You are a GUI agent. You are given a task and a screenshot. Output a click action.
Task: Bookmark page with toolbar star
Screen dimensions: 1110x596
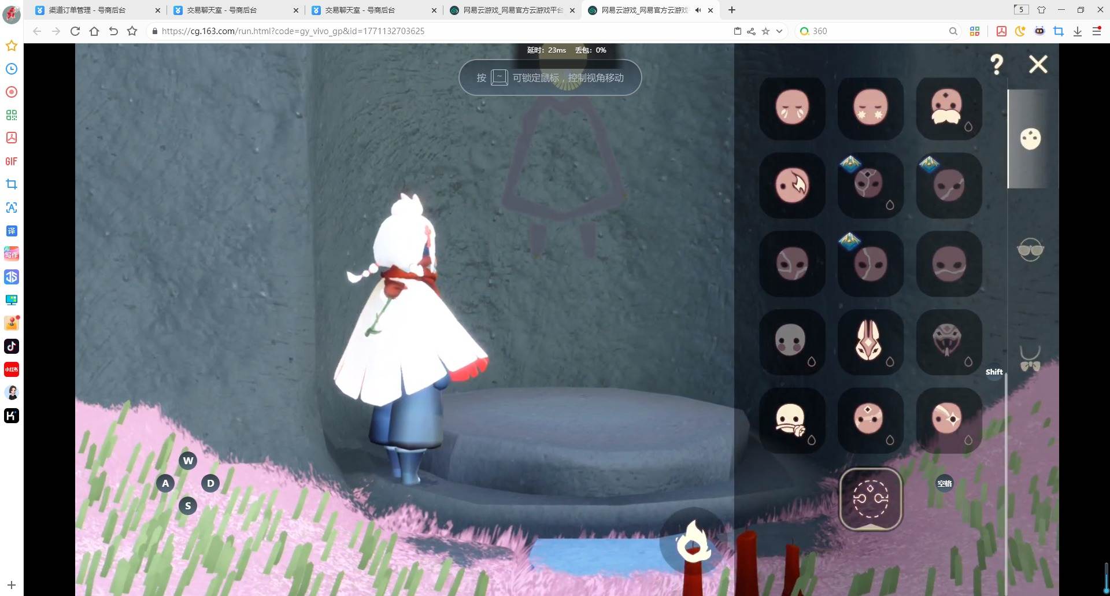tap(132, 31)
